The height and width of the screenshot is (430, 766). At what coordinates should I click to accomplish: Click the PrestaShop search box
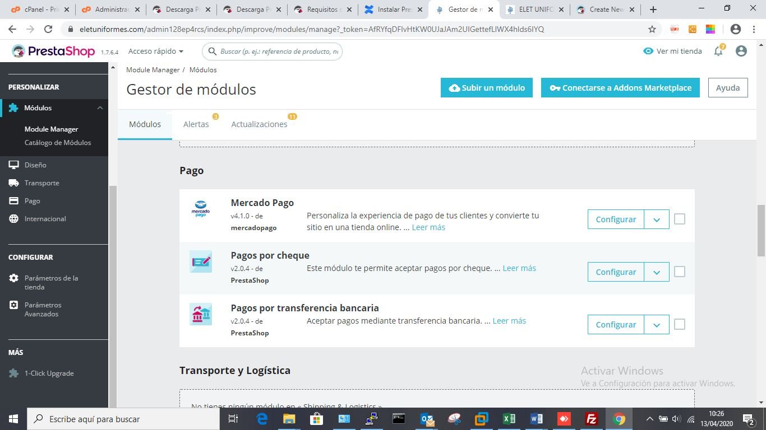pos(272,52)
